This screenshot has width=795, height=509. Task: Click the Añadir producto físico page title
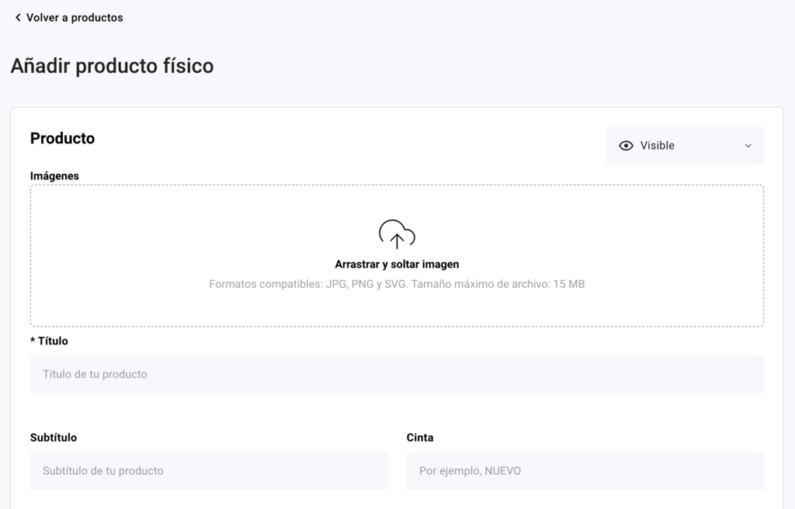[x=112, y=66]
